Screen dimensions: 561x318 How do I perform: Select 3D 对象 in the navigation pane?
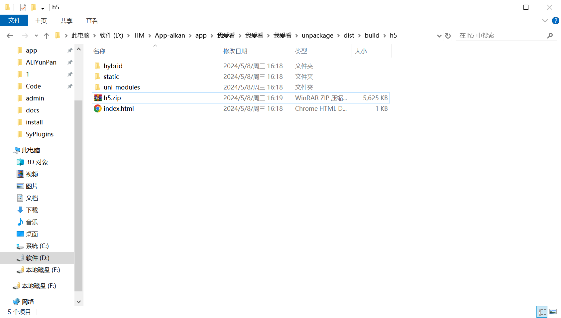coord(37,162)
